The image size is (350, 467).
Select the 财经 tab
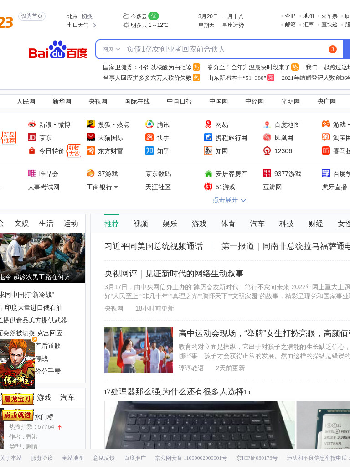pos(316,223)
